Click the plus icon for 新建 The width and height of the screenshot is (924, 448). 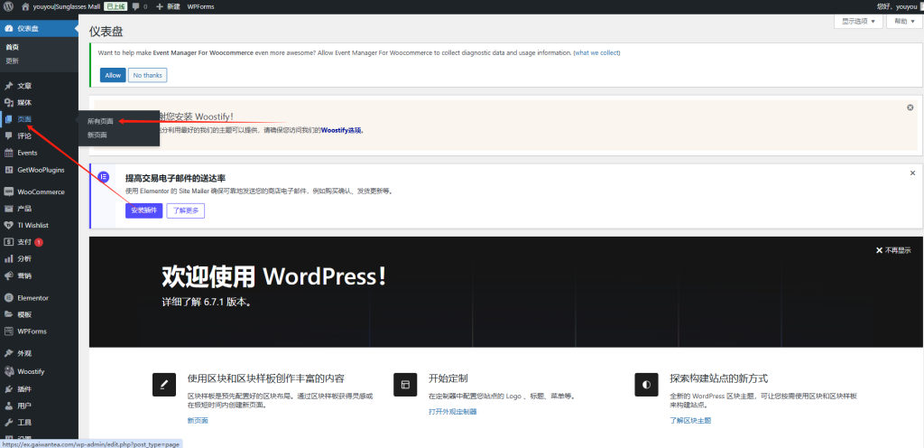point(160,6)
